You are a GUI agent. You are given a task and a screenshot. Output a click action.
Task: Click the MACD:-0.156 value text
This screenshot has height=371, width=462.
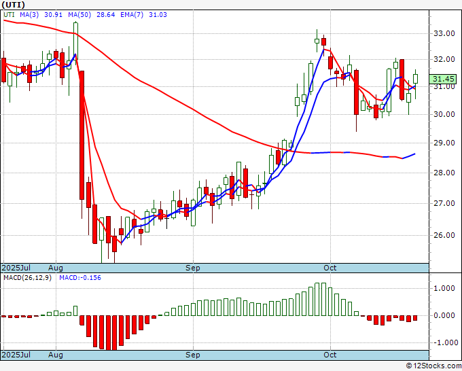click(x=80, y=278)
